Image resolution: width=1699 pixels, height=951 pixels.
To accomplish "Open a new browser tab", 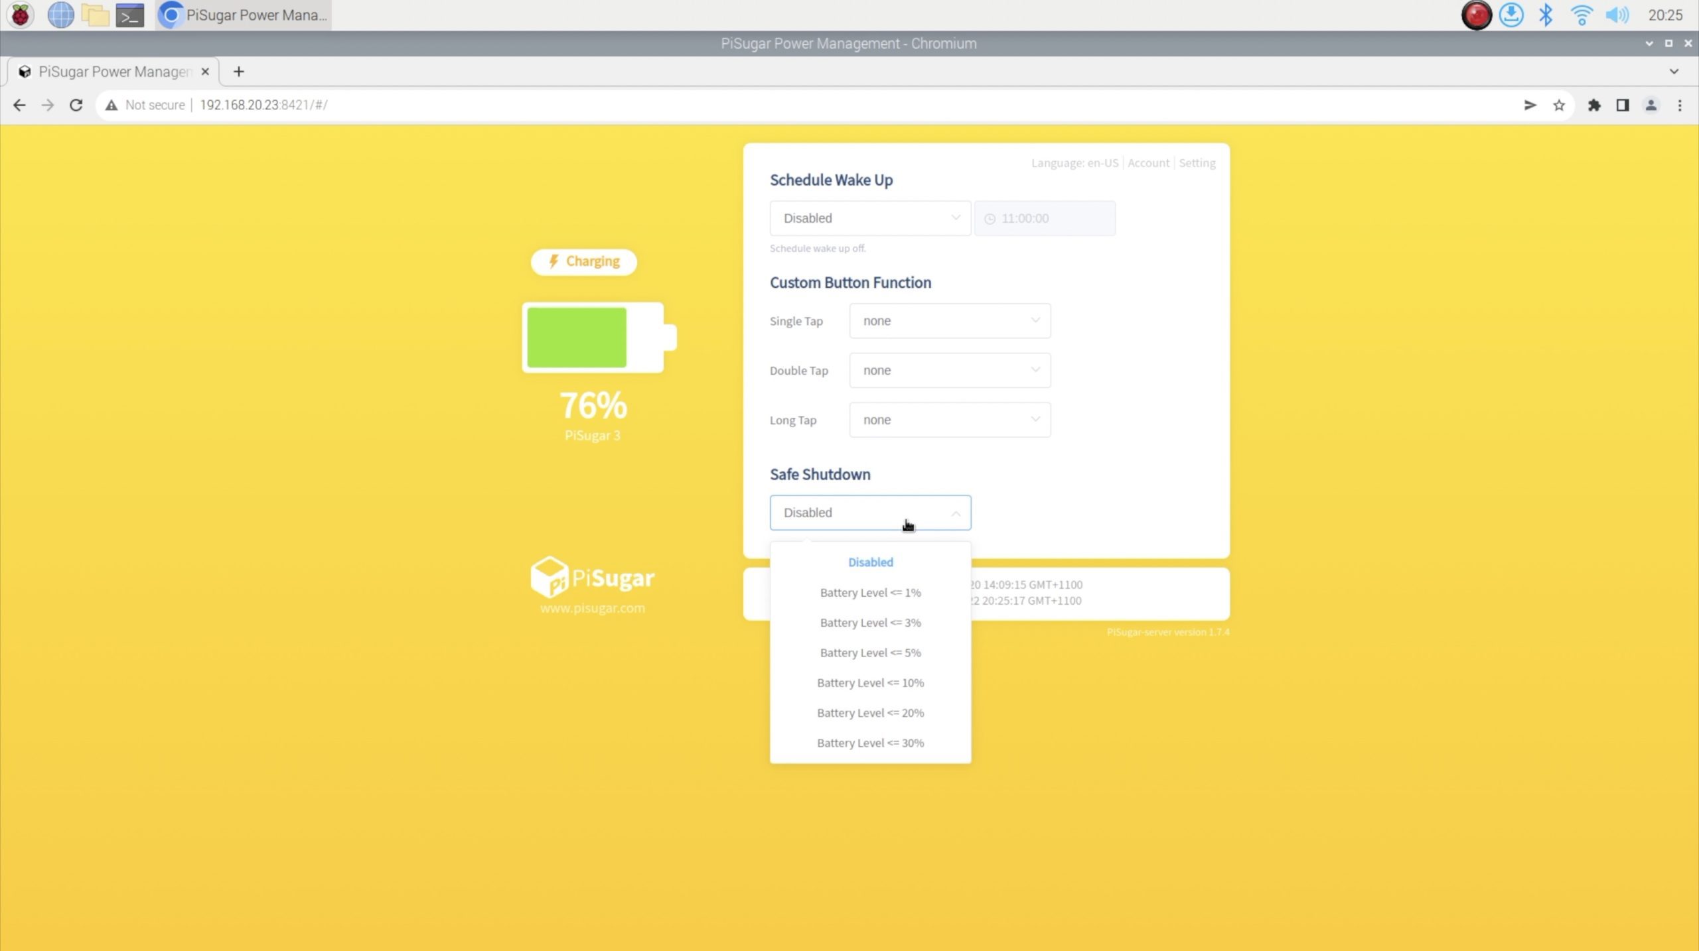I will tap(238, 72).
